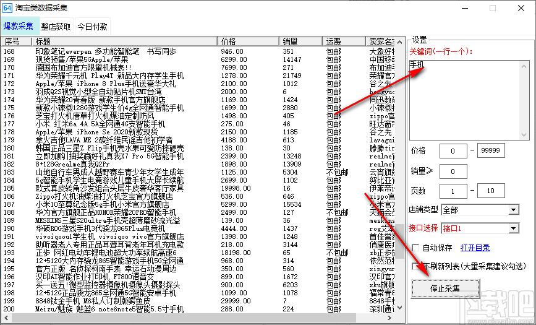Viewport: 536px width, 325px height.
Task: Click keyword box scroll up arrow
Action: click(524, 65)
